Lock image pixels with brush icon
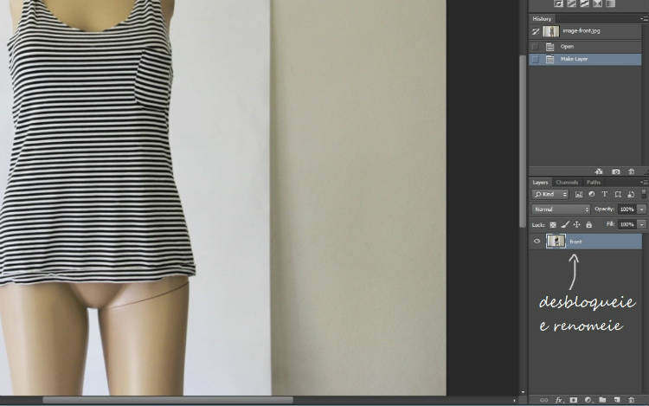 pos(565,225)
